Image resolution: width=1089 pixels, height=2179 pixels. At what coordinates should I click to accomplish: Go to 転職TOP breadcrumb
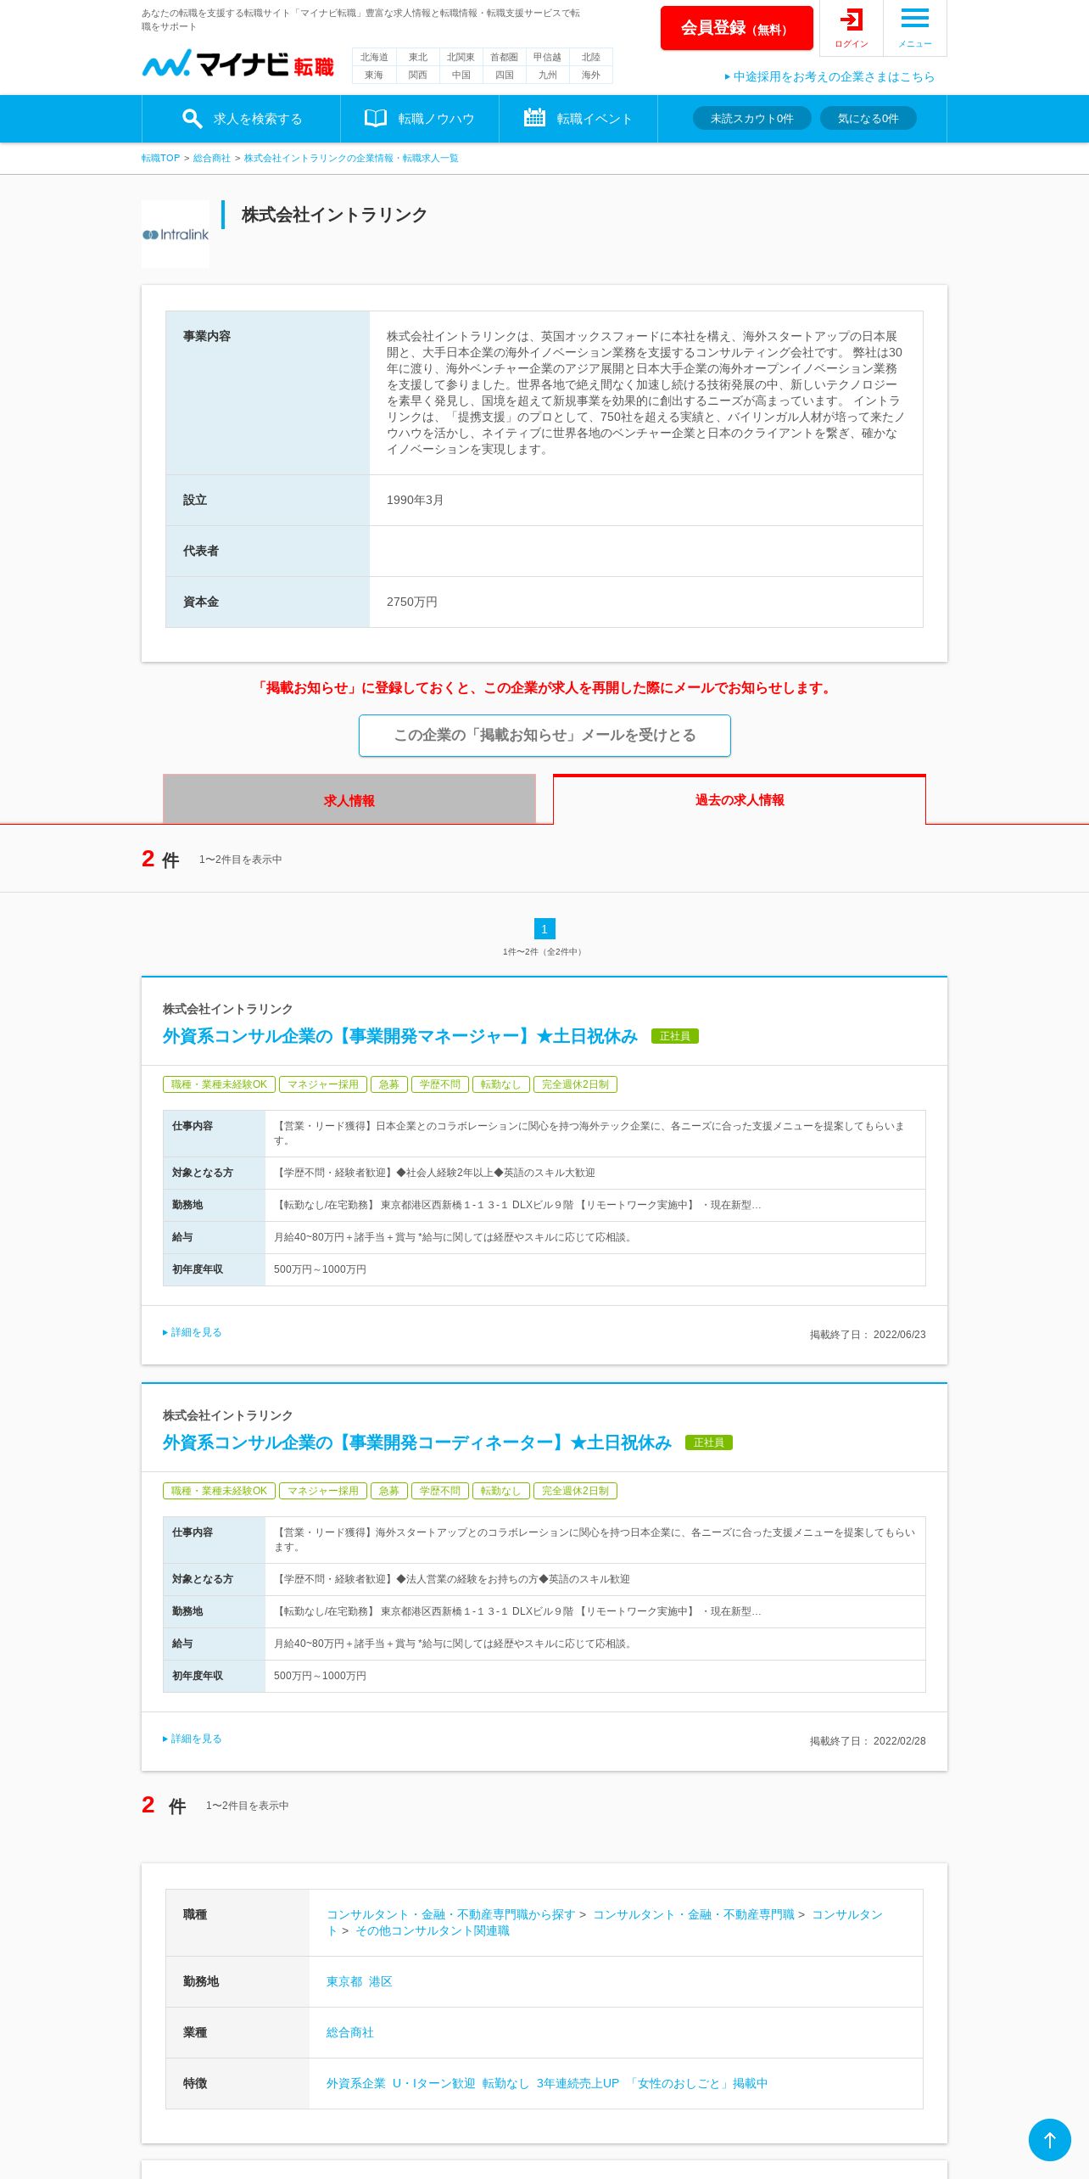pos(160,158)
